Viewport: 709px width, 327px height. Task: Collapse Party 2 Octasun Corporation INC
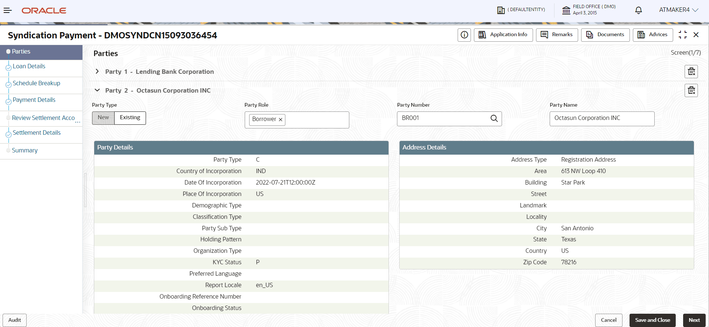coord(97,90)
